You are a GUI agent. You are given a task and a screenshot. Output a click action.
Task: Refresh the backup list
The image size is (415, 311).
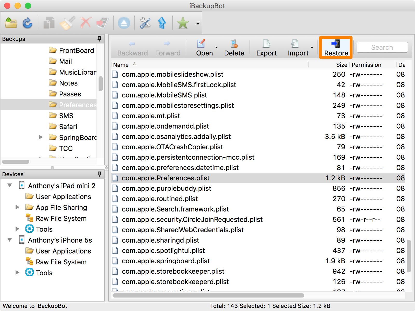(27, 23)
